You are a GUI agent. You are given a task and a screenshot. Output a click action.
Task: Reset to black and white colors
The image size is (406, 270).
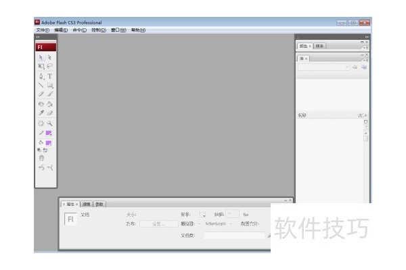(39, 150)
